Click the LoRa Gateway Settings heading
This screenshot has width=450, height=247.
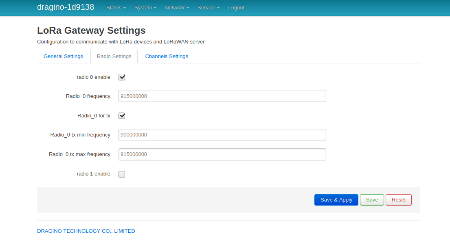[91, 30]
